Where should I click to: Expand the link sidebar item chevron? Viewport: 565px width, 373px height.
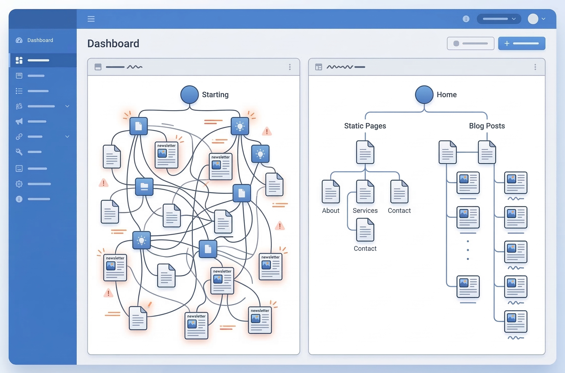[67, 137]
